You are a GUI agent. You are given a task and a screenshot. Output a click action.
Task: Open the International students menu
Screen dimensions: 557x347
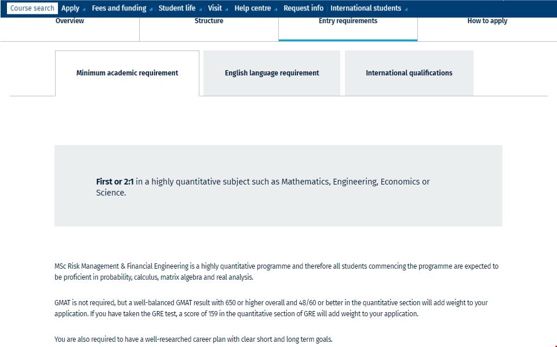coord(365,8)
